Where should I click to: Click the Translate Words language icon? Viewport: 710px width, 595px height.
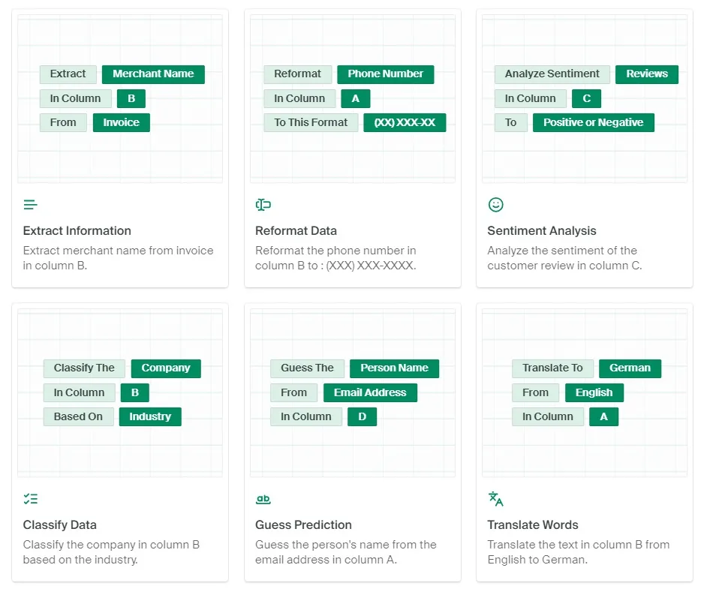pyautogui.click(x=496, y=499)
